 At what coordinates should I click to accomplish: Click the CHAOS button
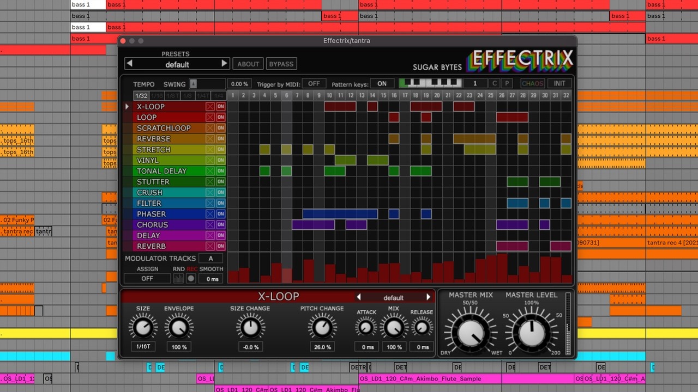point(532,83)
